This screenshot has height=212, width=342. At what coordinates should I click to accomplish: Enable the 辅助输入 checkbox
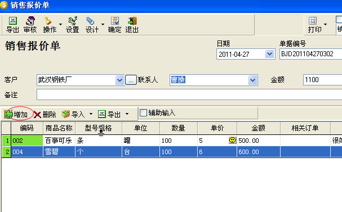[x=143, y=112]
